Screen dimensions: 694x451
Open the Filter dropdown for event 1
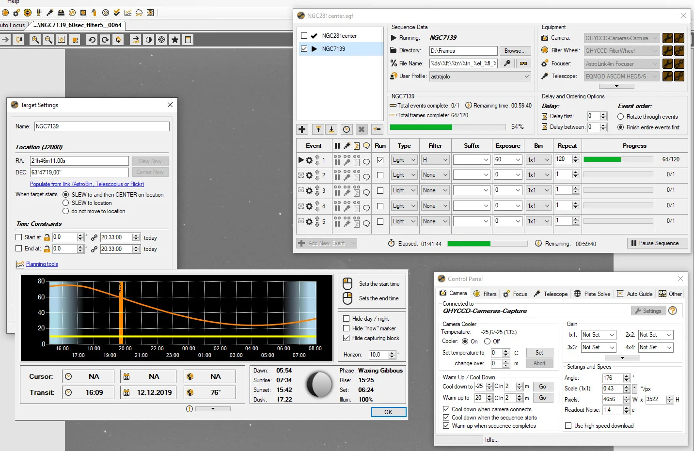(x=435, y=160)
